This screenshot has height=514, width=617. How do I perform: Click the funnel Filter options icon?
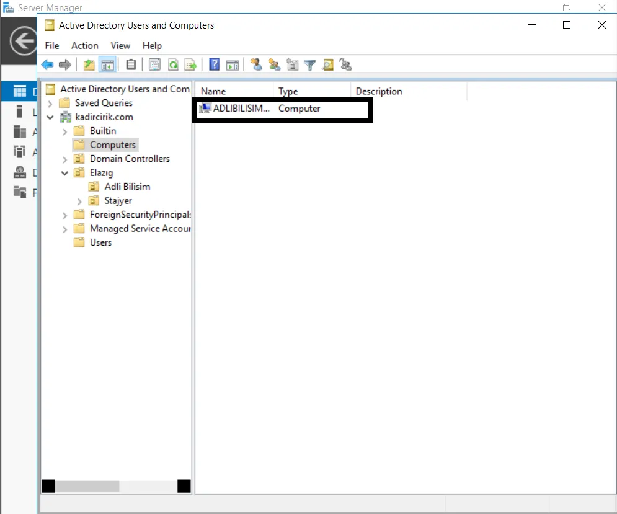(x=310, y=64)
